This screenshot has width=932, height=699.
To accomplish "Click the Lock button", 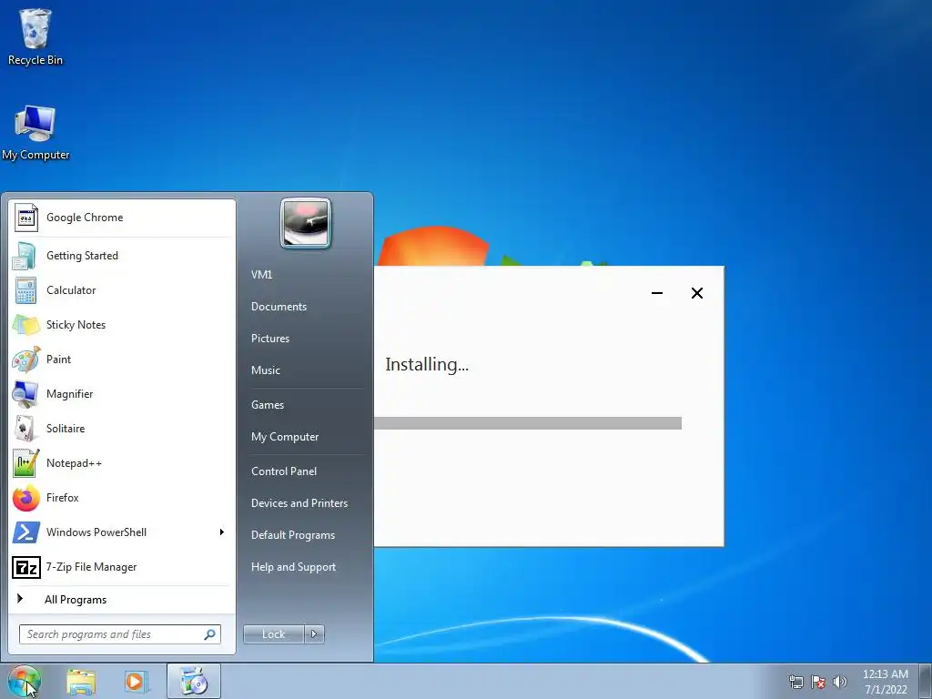I will (x=274, y=634).
